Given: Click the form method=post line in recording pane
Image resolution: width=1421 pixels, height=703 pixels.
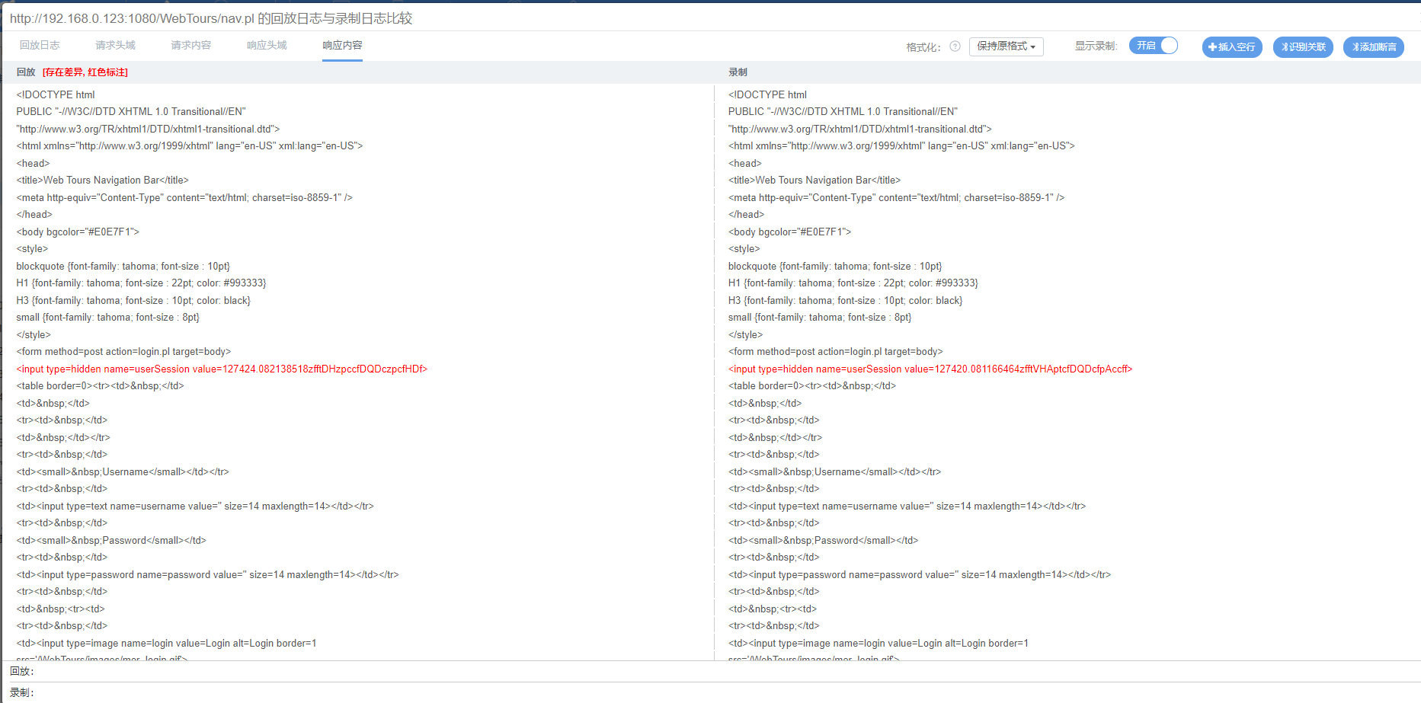Looking at the screenshot, I should [835, 352].
